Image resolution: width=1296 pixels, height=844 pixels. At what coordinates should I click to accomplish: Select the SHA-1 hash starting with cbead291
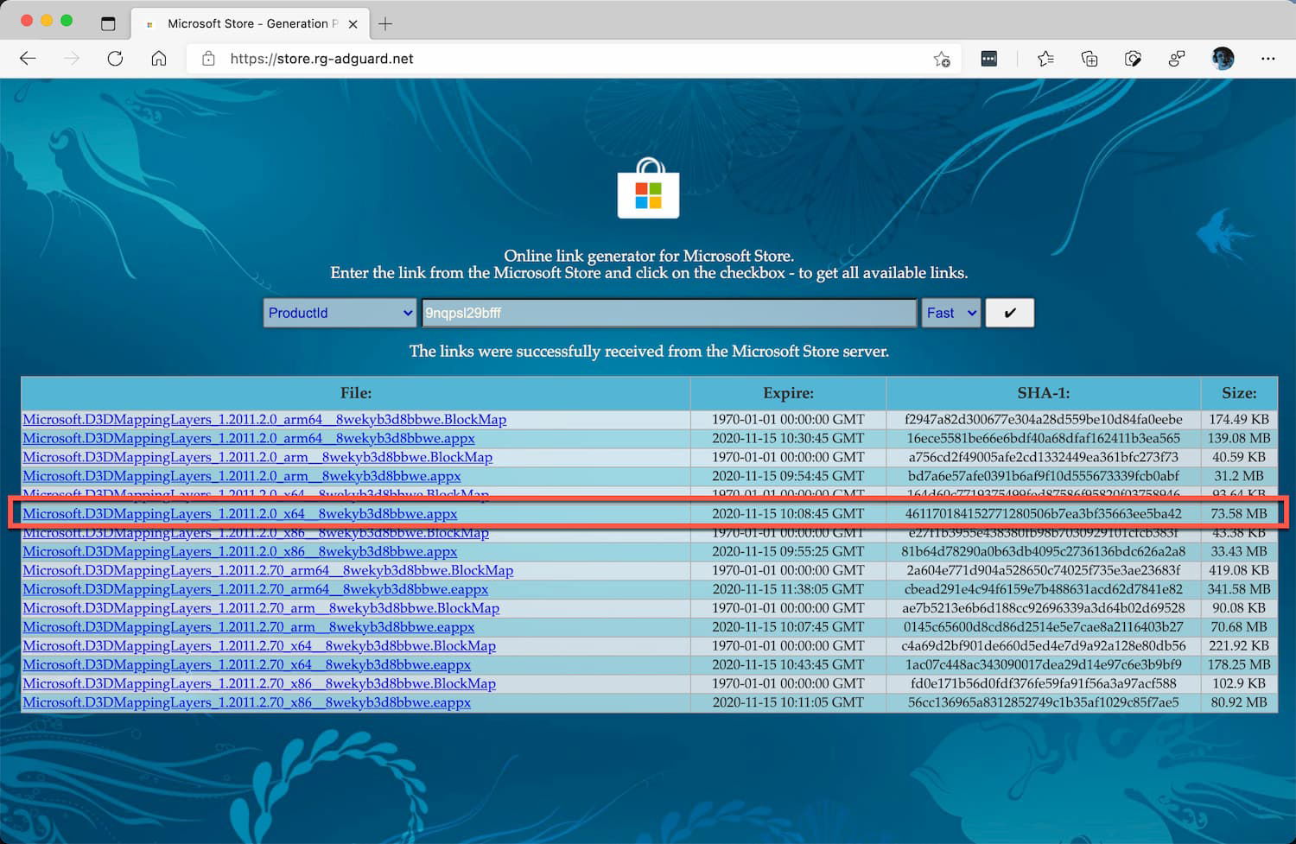1043,589
